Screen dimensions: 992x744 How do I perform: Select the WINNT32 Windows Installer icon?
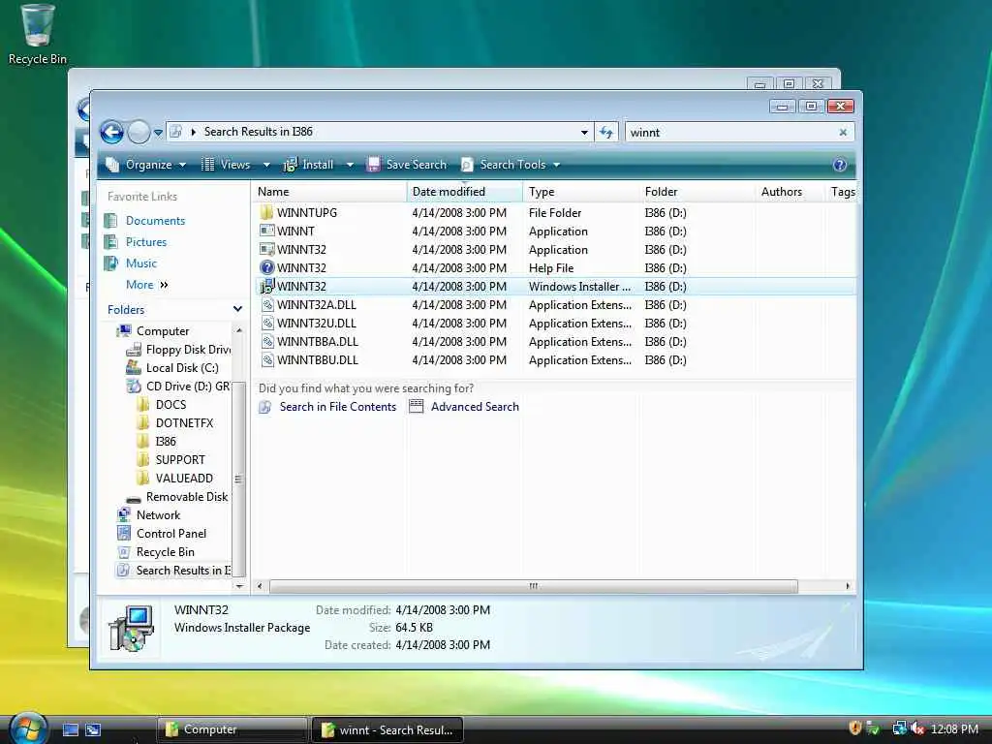[267, 286]
